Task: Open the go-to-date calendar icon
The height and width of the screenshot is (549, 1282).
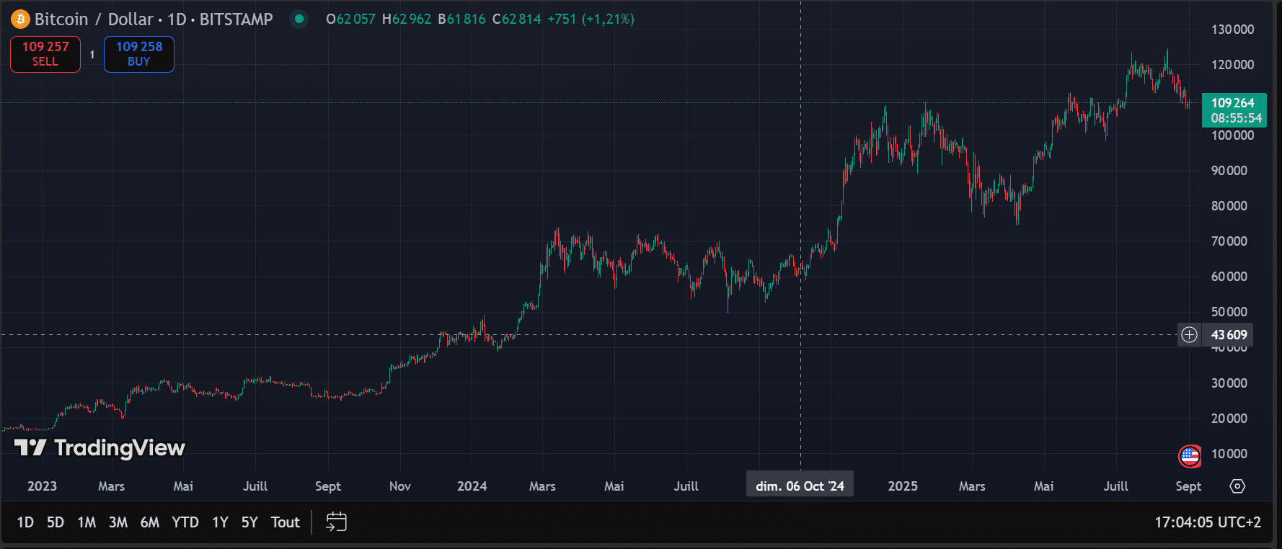Action: (336, 522)
